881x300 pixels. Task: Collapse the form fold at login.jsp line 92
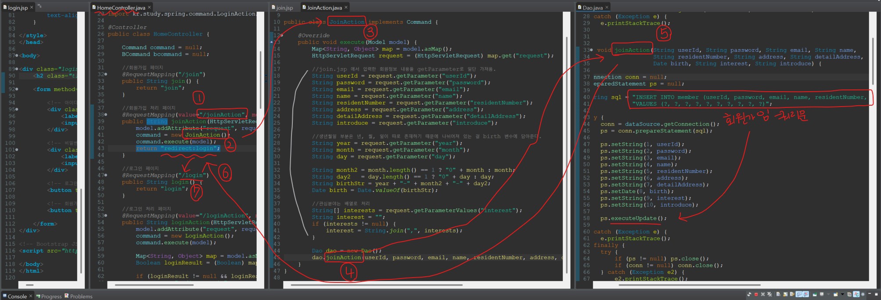[x=17, y=89]
